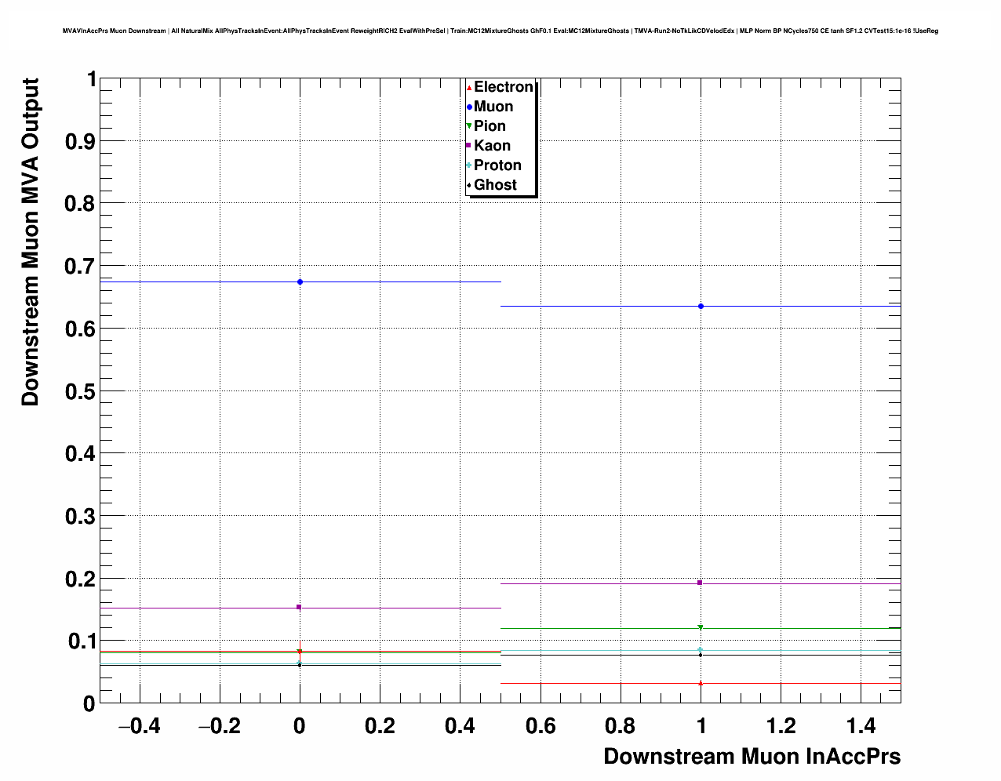Select the blue Muon data point at x=0
This screenshot has width=1001, height=781.
[x=300, y=282]
